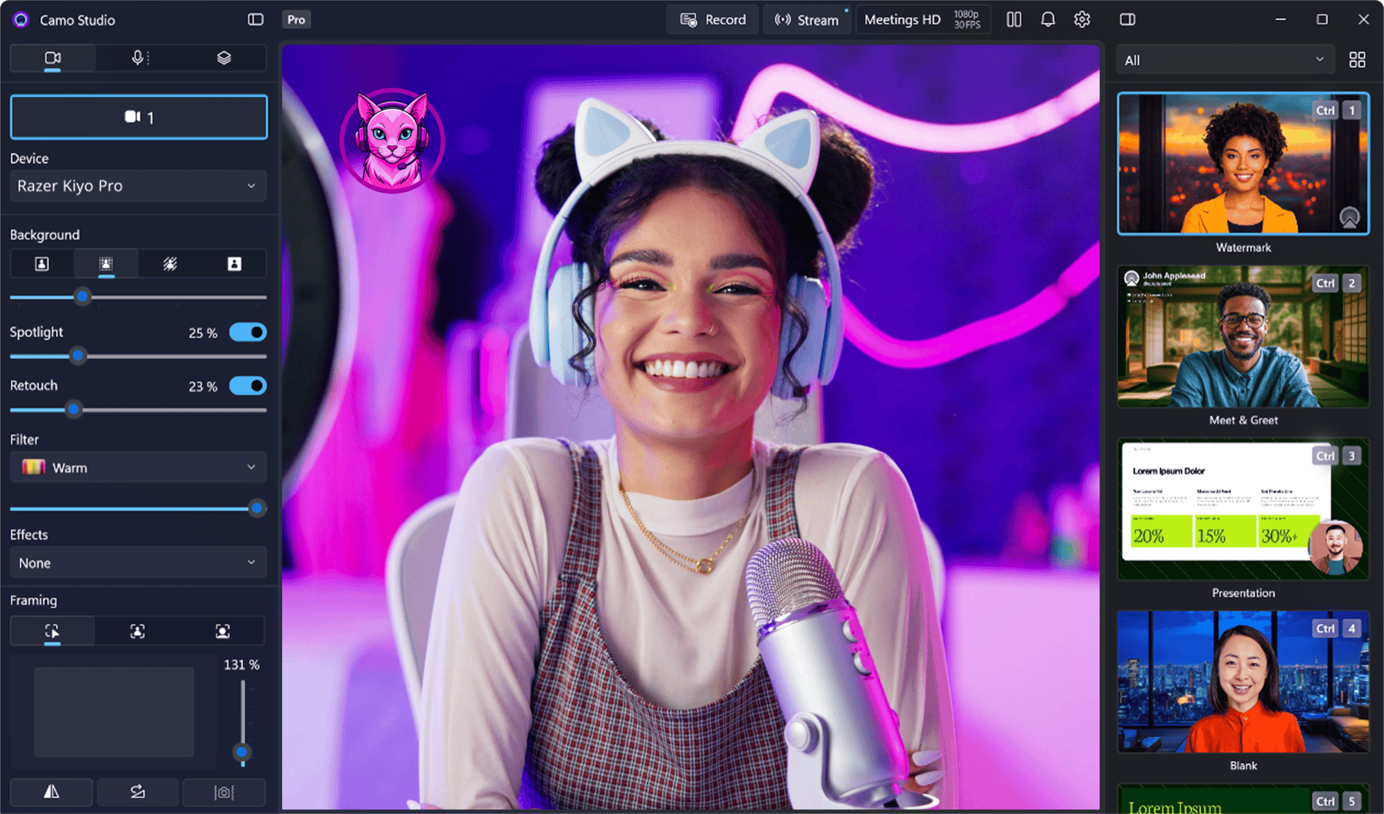Click inside the framing position pad
The width and height of the screenshot is (1384, 814).
(x=114, y=712)
